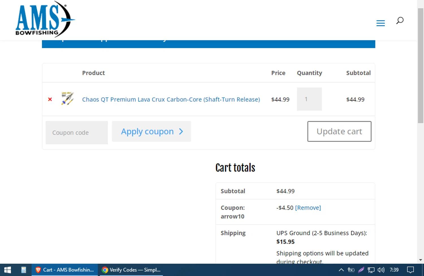Viewport: 424px width, 276px height.
Task: Remove the arrow10 coupon
Action: point(308,208)
